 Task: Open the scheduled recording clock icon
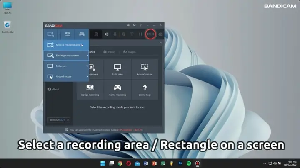point(135,25)
